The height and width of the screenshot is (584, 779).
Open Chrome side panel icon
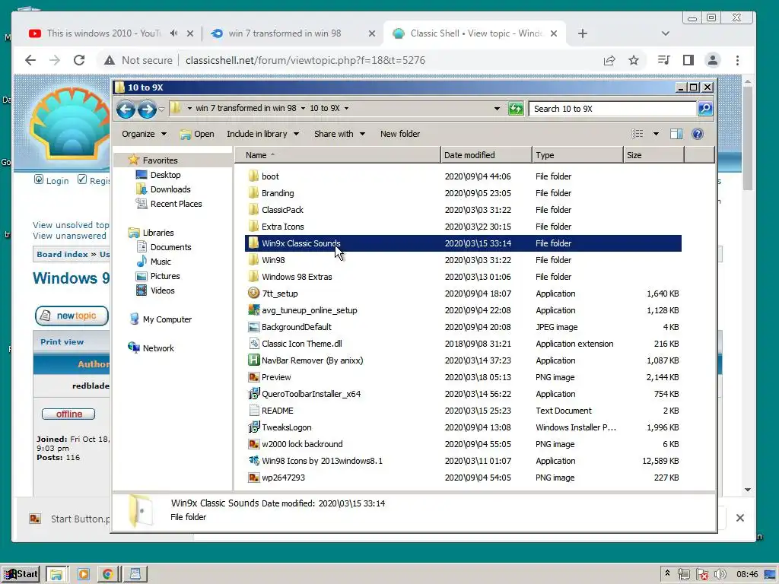688,60
